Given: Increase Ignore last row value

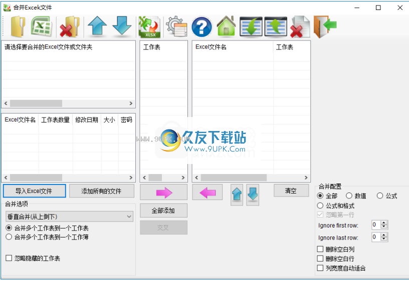Looking at the screenshot, I should 384,235.
